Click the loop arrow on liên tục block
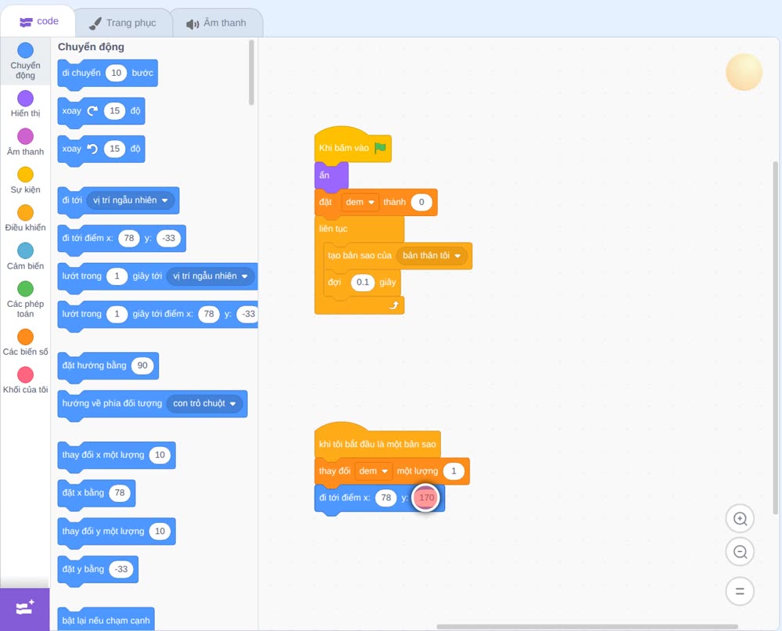Image resolution: width=782 pixels, height=631 pixels. pos(394,305)
